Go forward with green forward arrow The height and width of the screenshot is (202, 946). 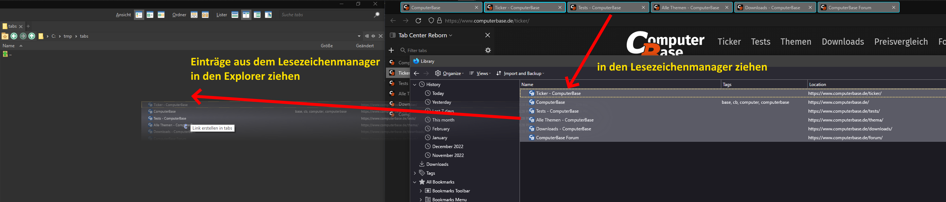click(23, 36)
